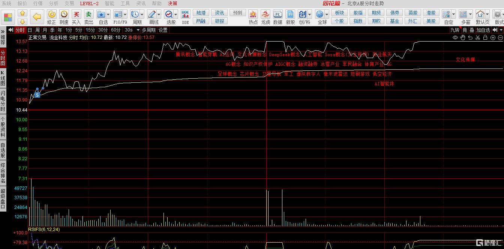Toggle 竞 auction display
The image size is (504, 249).
coord(465,30)
